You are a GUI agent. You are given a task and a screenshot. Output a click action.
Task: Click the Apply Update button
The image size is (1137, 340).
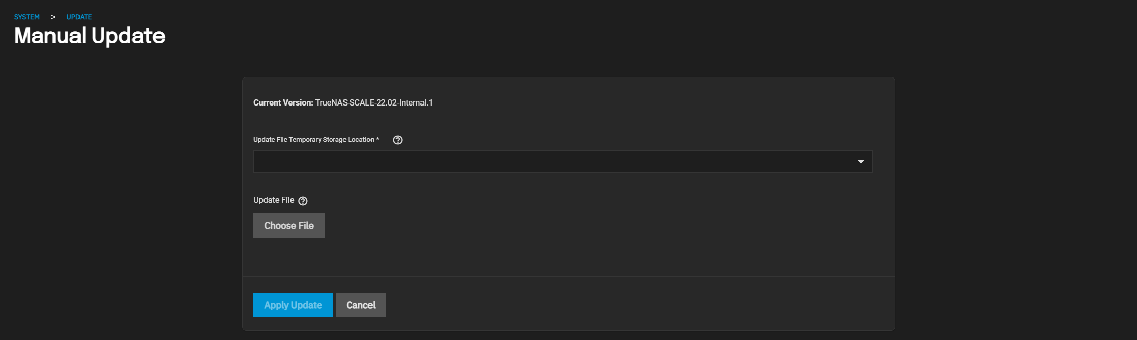[293, 305]
